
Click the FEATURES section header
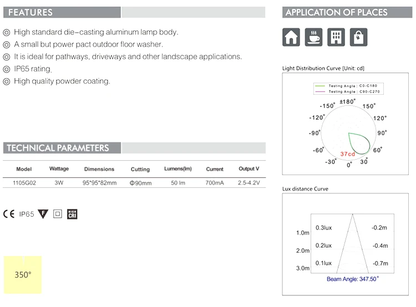[31, 12]
